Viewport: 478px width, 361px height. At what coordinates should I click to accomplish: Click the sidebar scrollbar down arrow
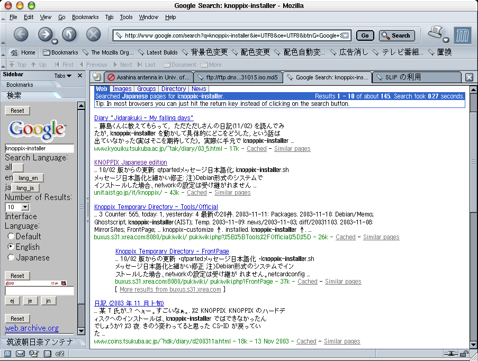click(81, 330)
